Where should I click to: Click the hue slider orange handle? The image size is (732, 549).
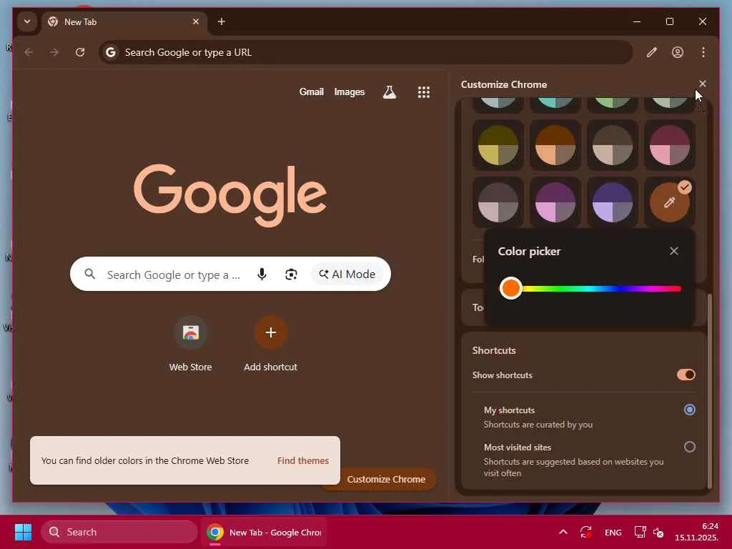510,288
